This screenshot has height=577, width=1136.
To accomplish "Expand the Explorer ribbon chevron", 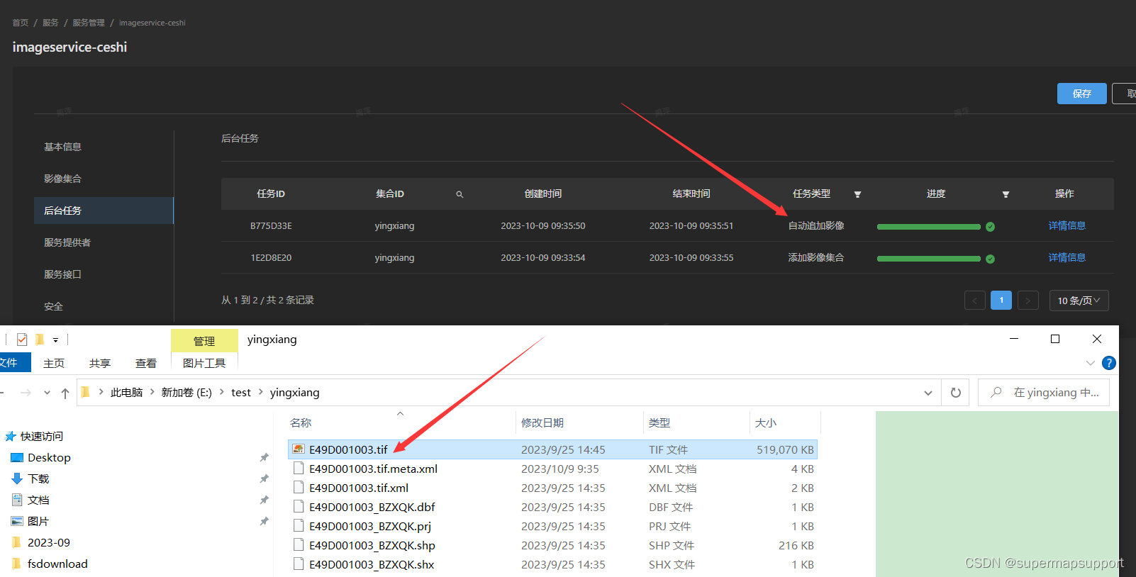I will point(1091,363).
